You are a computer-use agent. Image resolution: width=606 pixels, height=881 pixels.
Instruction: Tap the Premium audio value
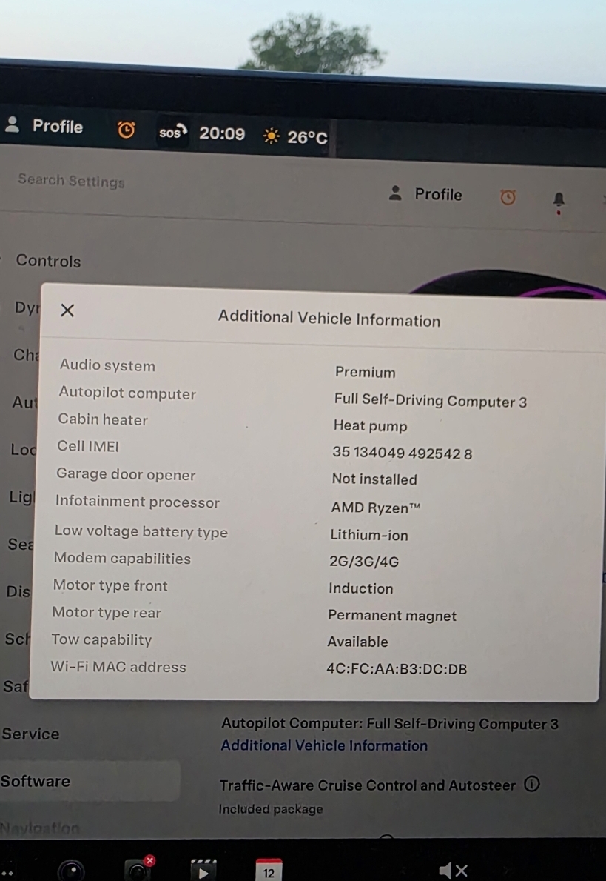tap(366, 372)
